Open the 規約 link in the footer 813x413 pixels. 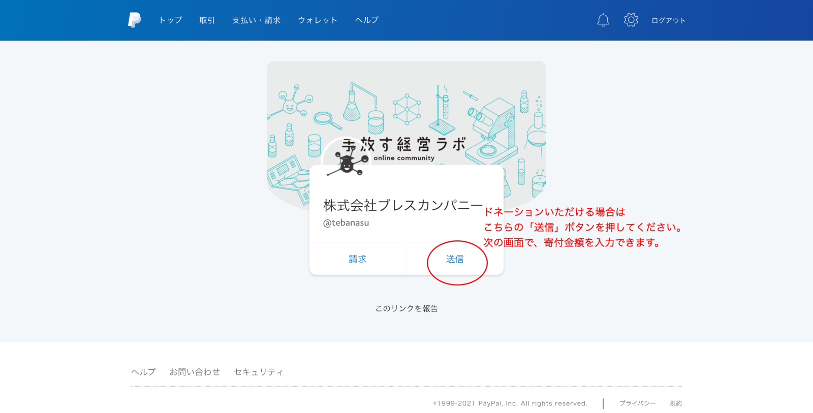[x=676, y=403]
